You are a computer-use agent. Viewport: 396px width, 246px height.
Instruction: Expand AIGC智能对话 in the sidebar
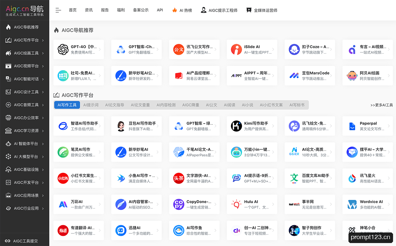[24, 79]
